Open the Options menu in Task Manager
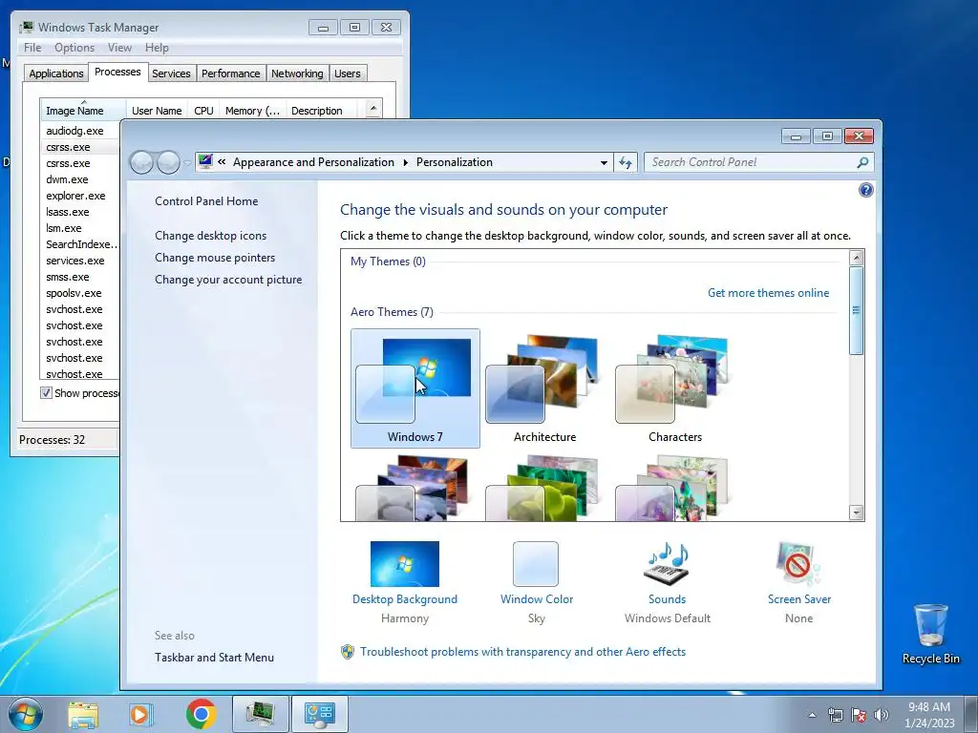 [x=74, y=48]
